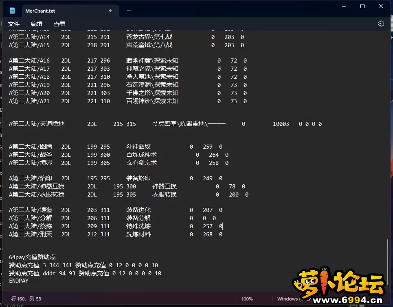Click the 行 160, 列 53 status entry

pyautogui.click(x=26, y=299)
